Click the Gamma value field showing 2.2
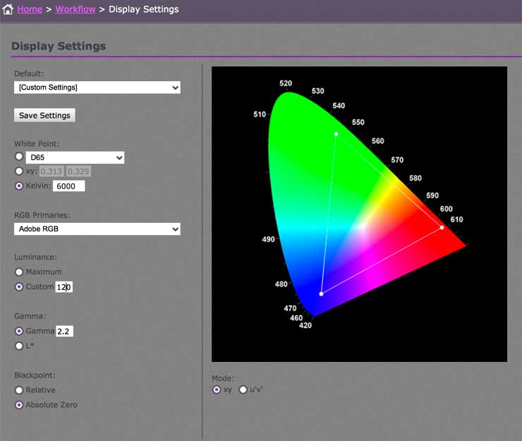 64,331
